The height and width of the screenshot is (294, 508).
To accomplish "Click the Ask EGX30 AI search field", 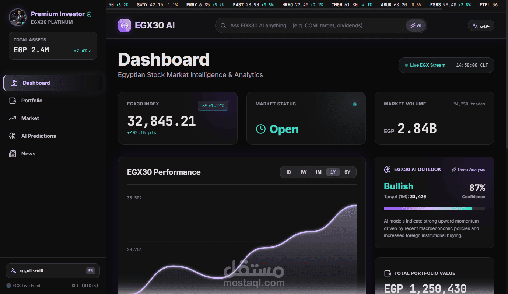I will [x=316, y=25].
